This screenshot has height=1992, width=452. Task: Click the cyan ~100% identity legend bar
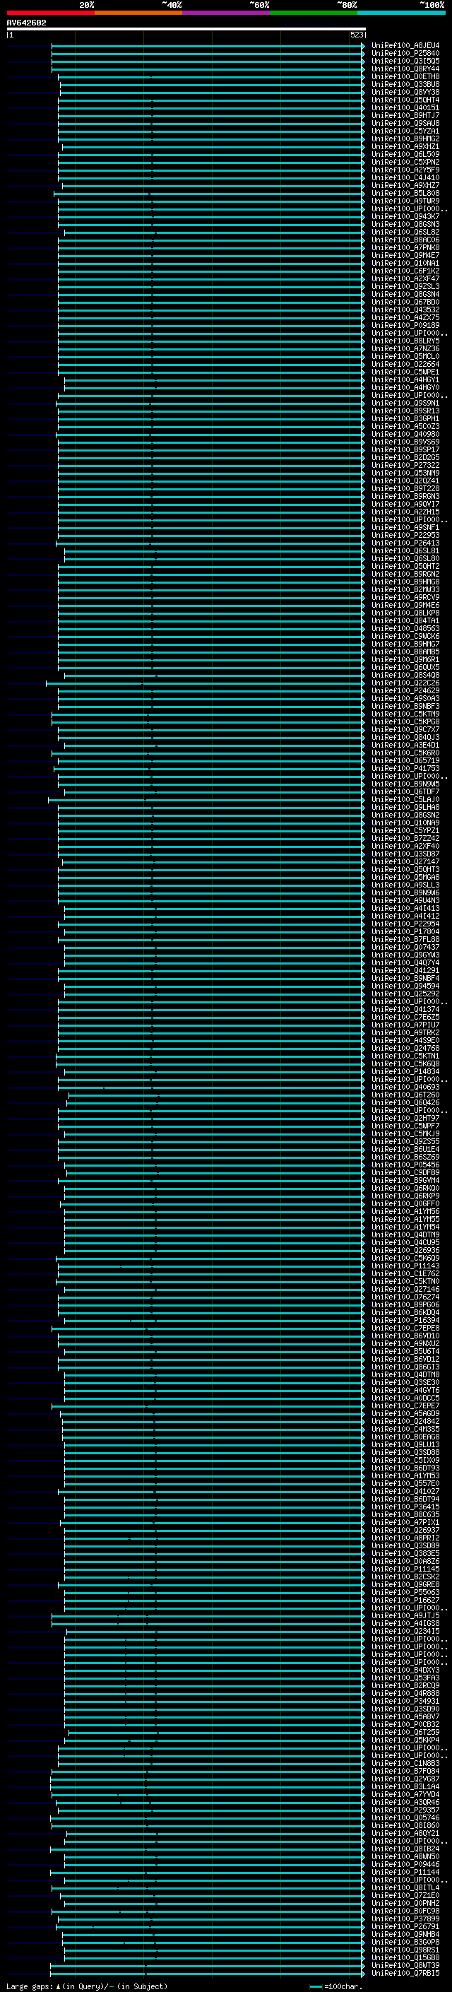pos(401,13)
